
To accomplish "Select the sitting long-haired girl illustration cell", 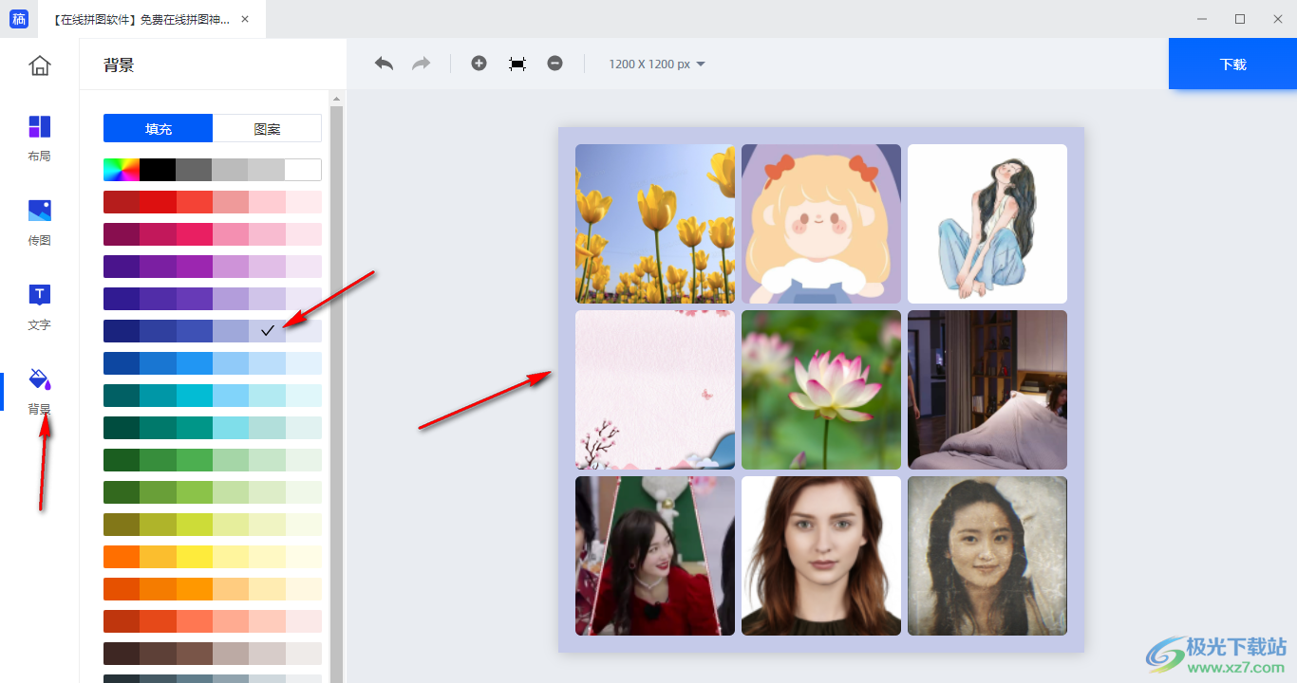I will coord(987,224).
